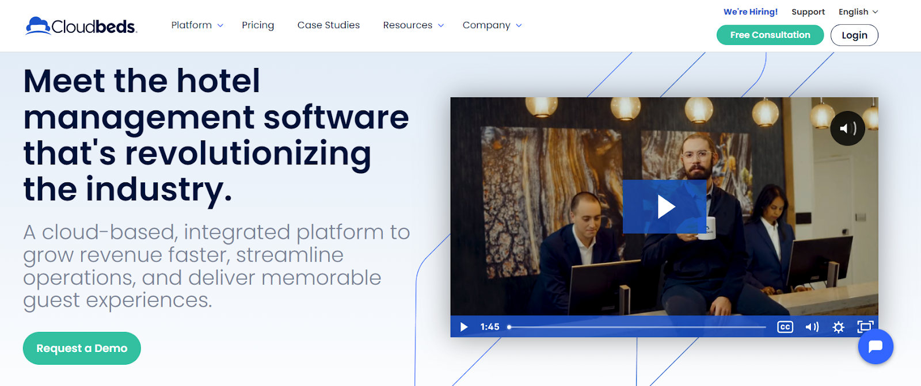Expand the Company dropdown chevron
Screen dimensions: 921x386
(519, 25)
